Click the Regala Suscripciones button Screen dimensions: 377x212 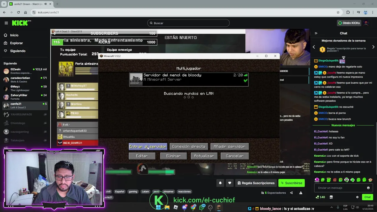256,183
